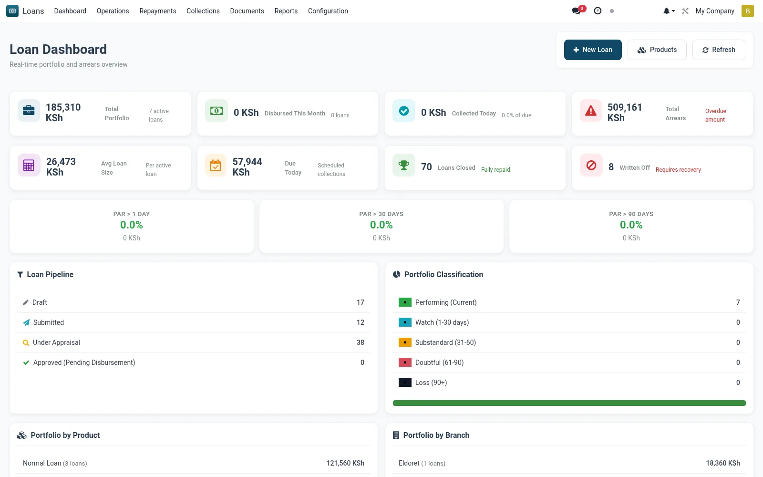Click the Submitted paper plane icon
Image resolution: width=763 pixels, height=477 pixels.
[26, 322]
